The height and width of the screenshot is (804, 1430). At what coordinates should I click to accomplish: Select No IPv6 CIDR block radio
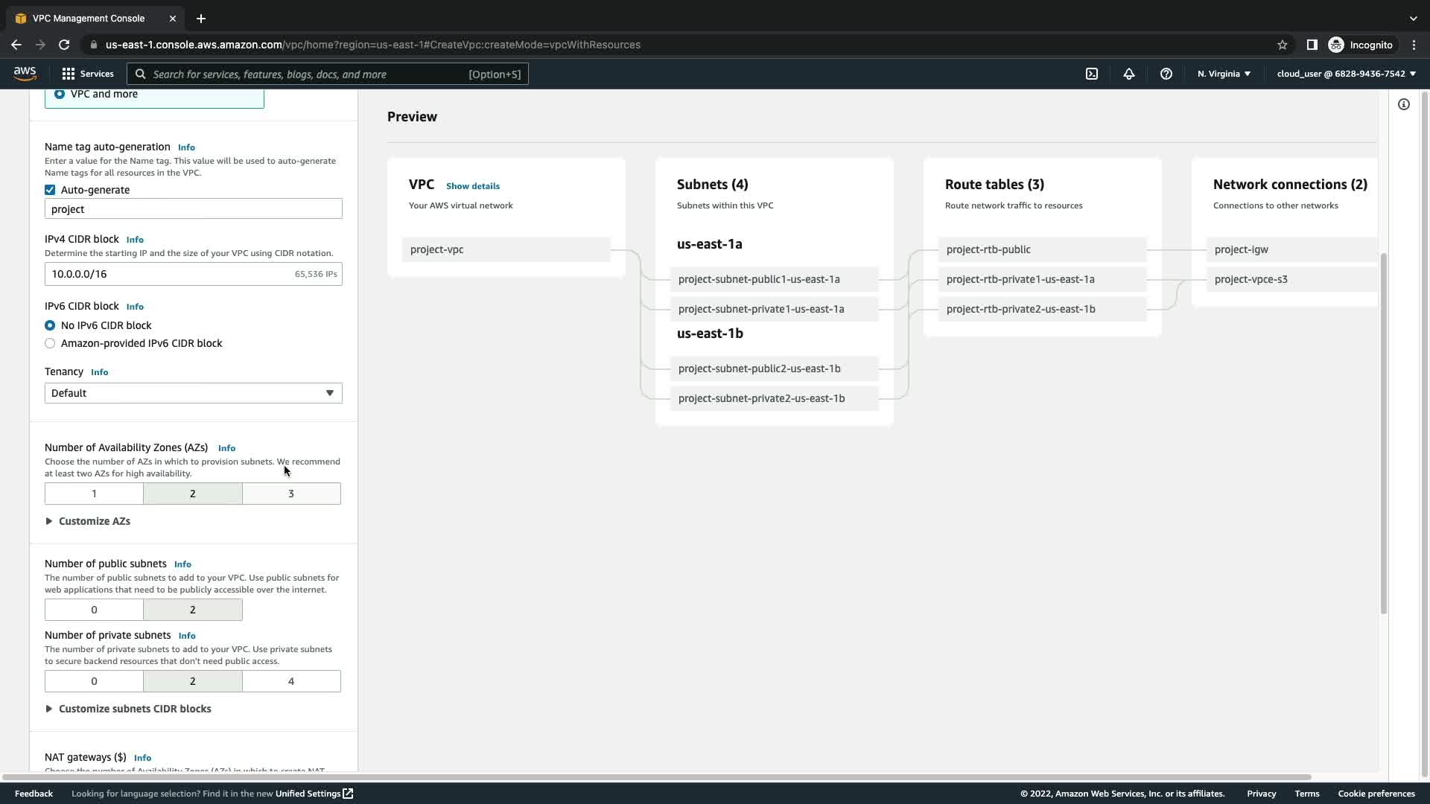[50, 325]
